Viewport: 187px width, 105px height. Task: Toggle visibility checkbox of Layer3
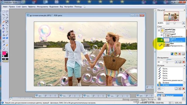tap(162, 40)
